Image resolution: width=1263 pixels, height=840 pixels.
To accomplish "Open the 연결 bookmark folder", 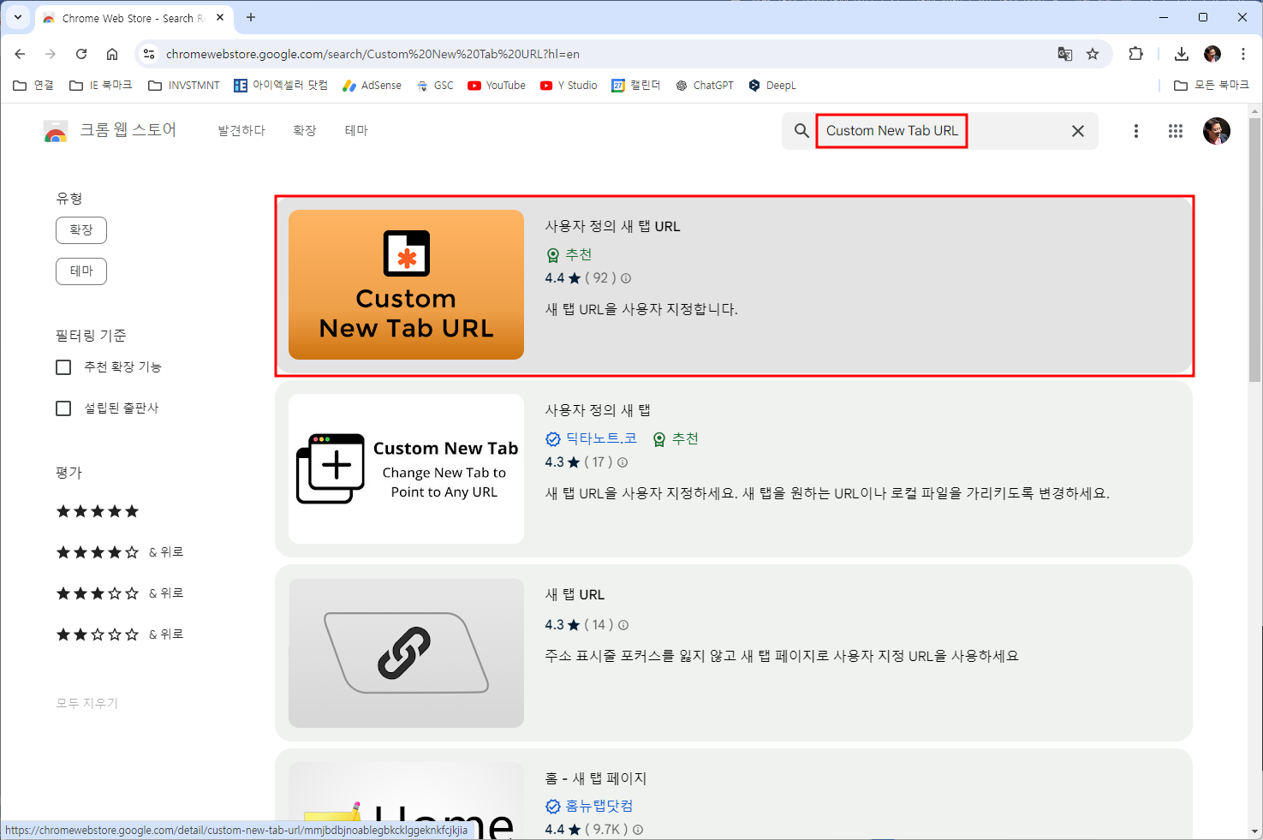I will tap(33, 86).
